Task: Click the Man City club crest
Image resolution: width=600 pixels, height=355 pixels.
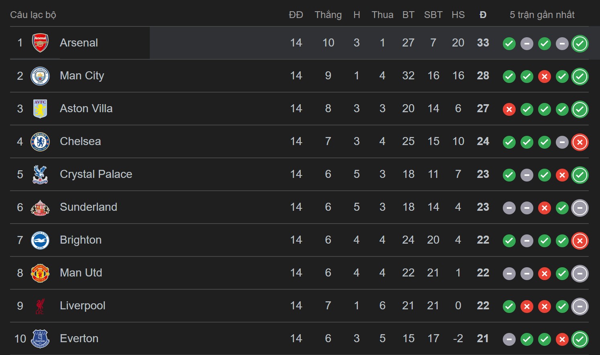Action: click(x=40, y=76)
